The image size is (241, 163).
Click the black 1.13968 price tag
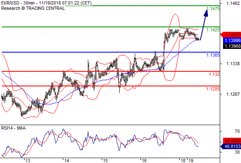tap(232, 46)
